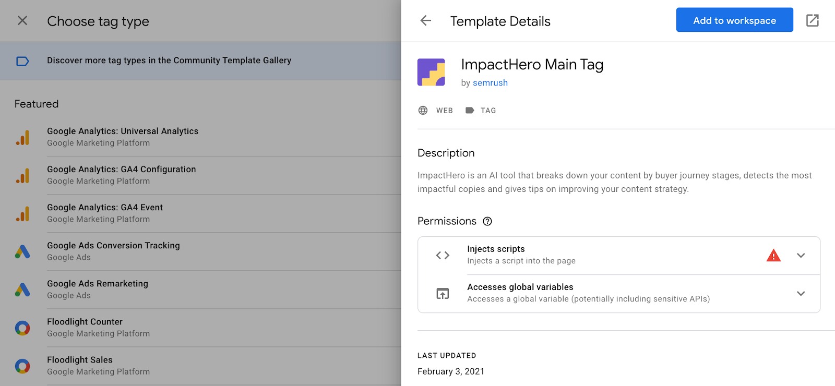Open template in new window icon
This screenshot has height=386, width=835.
point(813,20)
